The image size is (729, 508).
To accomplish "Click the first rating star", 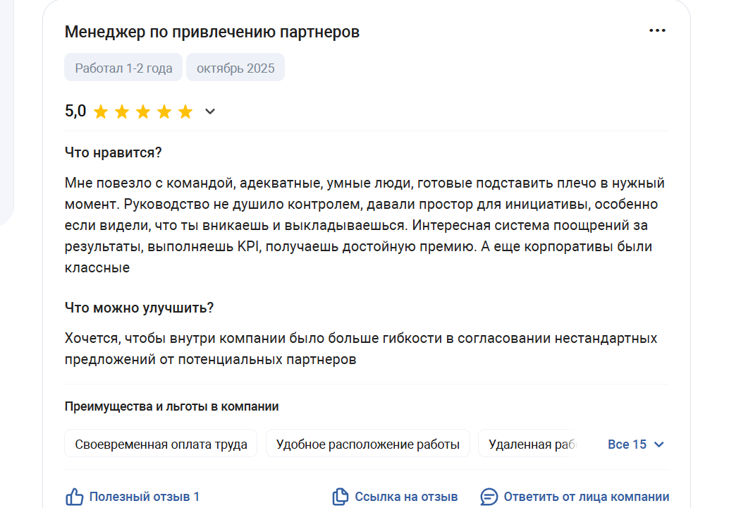I will pyautogui.click(x=101, y=111).
